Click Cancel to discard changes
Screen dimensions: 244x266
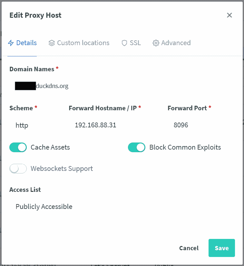click(189, 248)
